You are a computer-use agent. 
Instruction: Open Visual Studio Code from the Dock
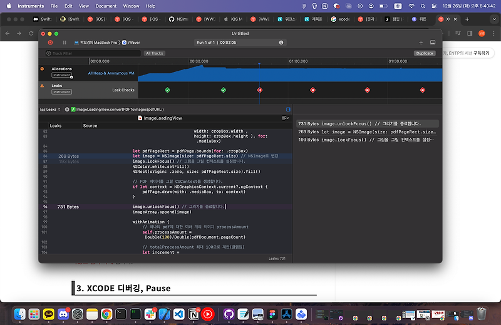(179, 314)
